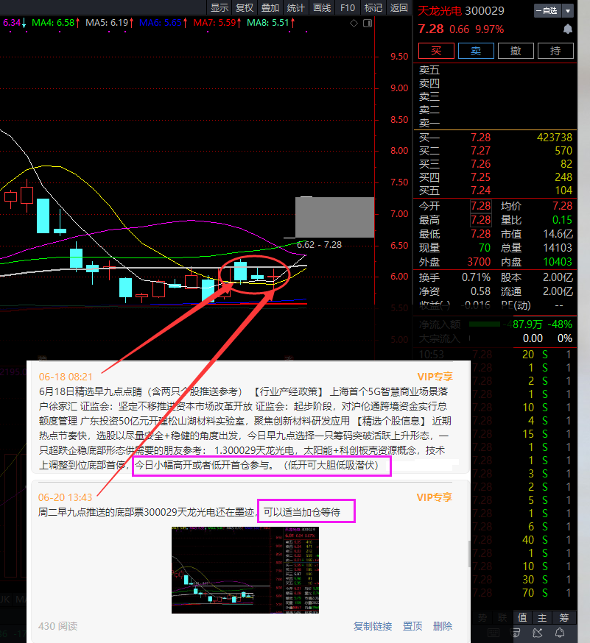This screenshot has width=590, height=643.
Task: Click the satellite dish icon in bottom bar
Action: tap(538, 633)
